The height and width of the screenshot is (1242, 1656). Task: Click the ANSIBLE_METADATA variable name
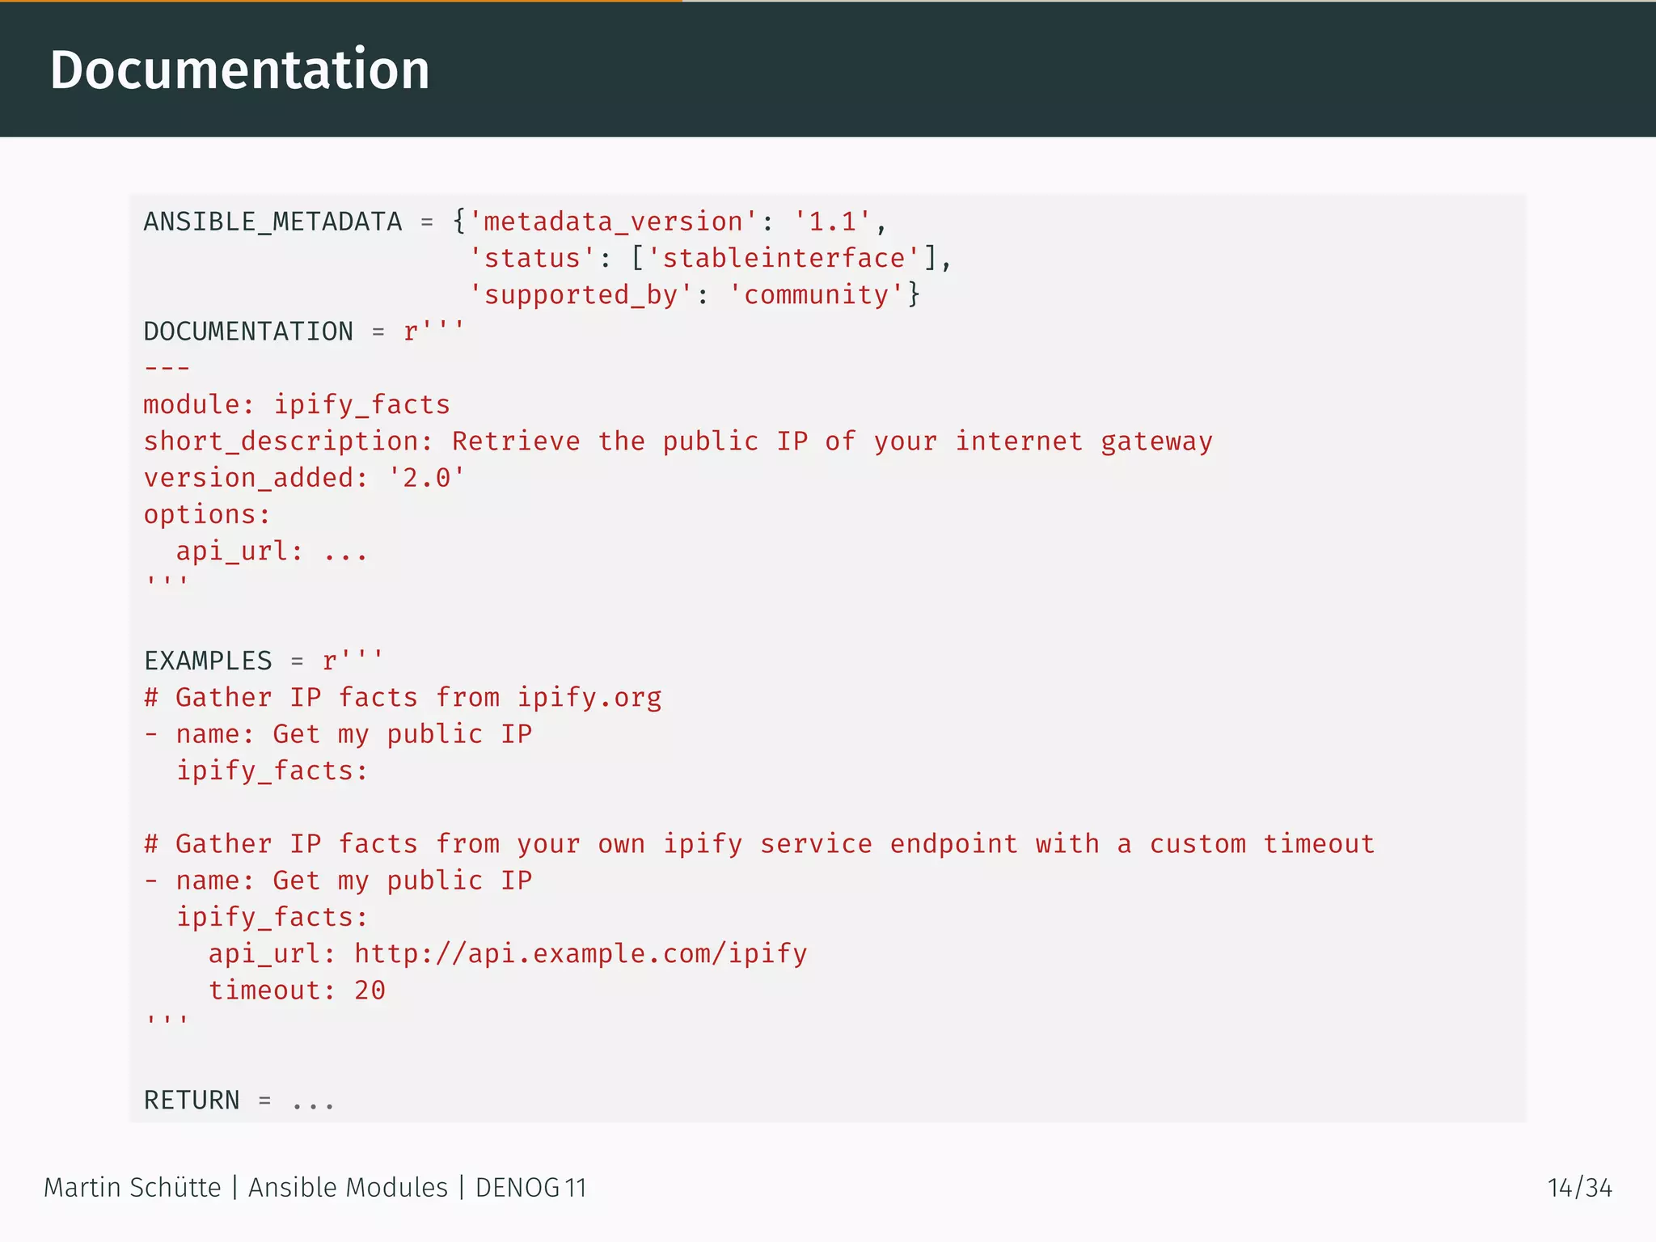coord(272,222)
